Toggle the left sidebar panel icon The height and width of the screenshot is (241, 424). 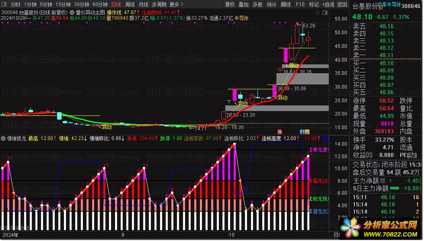tap(4, 4)
